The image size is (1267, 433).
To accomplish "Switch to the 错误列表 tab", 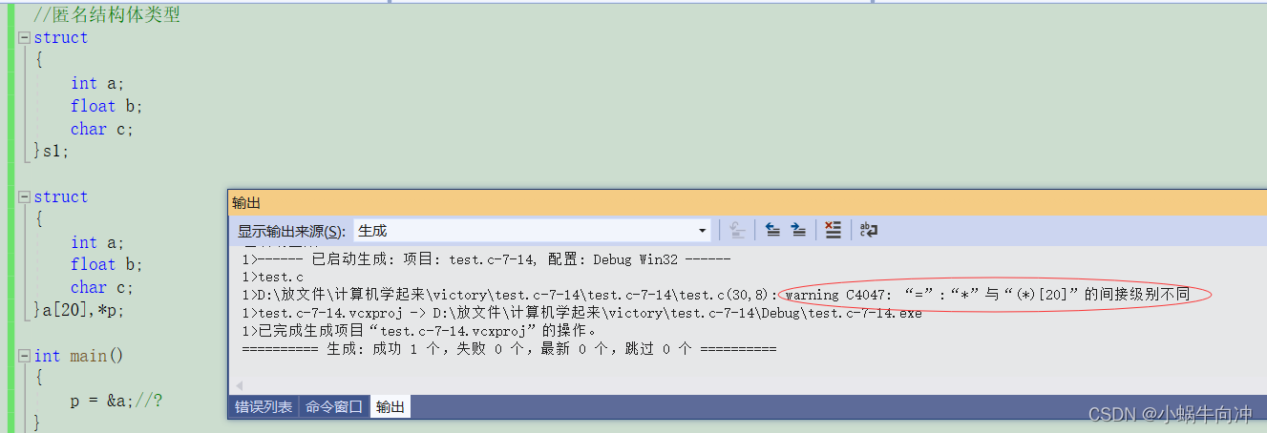I will tap(264, 407).
